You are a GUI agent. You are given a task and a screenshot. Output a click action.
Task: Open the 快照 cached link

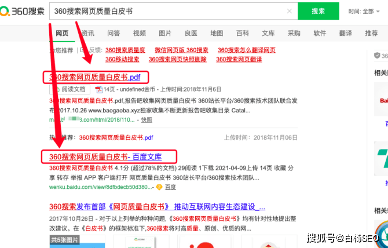click(x=147, y=120)
